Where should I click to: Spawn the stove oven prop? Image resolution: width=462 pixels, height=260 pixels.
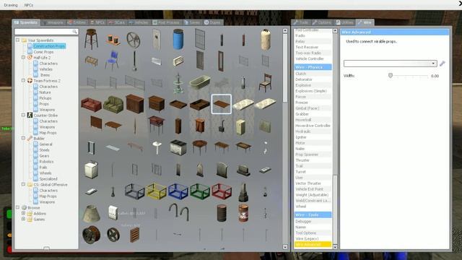click(x=178, y=147)
